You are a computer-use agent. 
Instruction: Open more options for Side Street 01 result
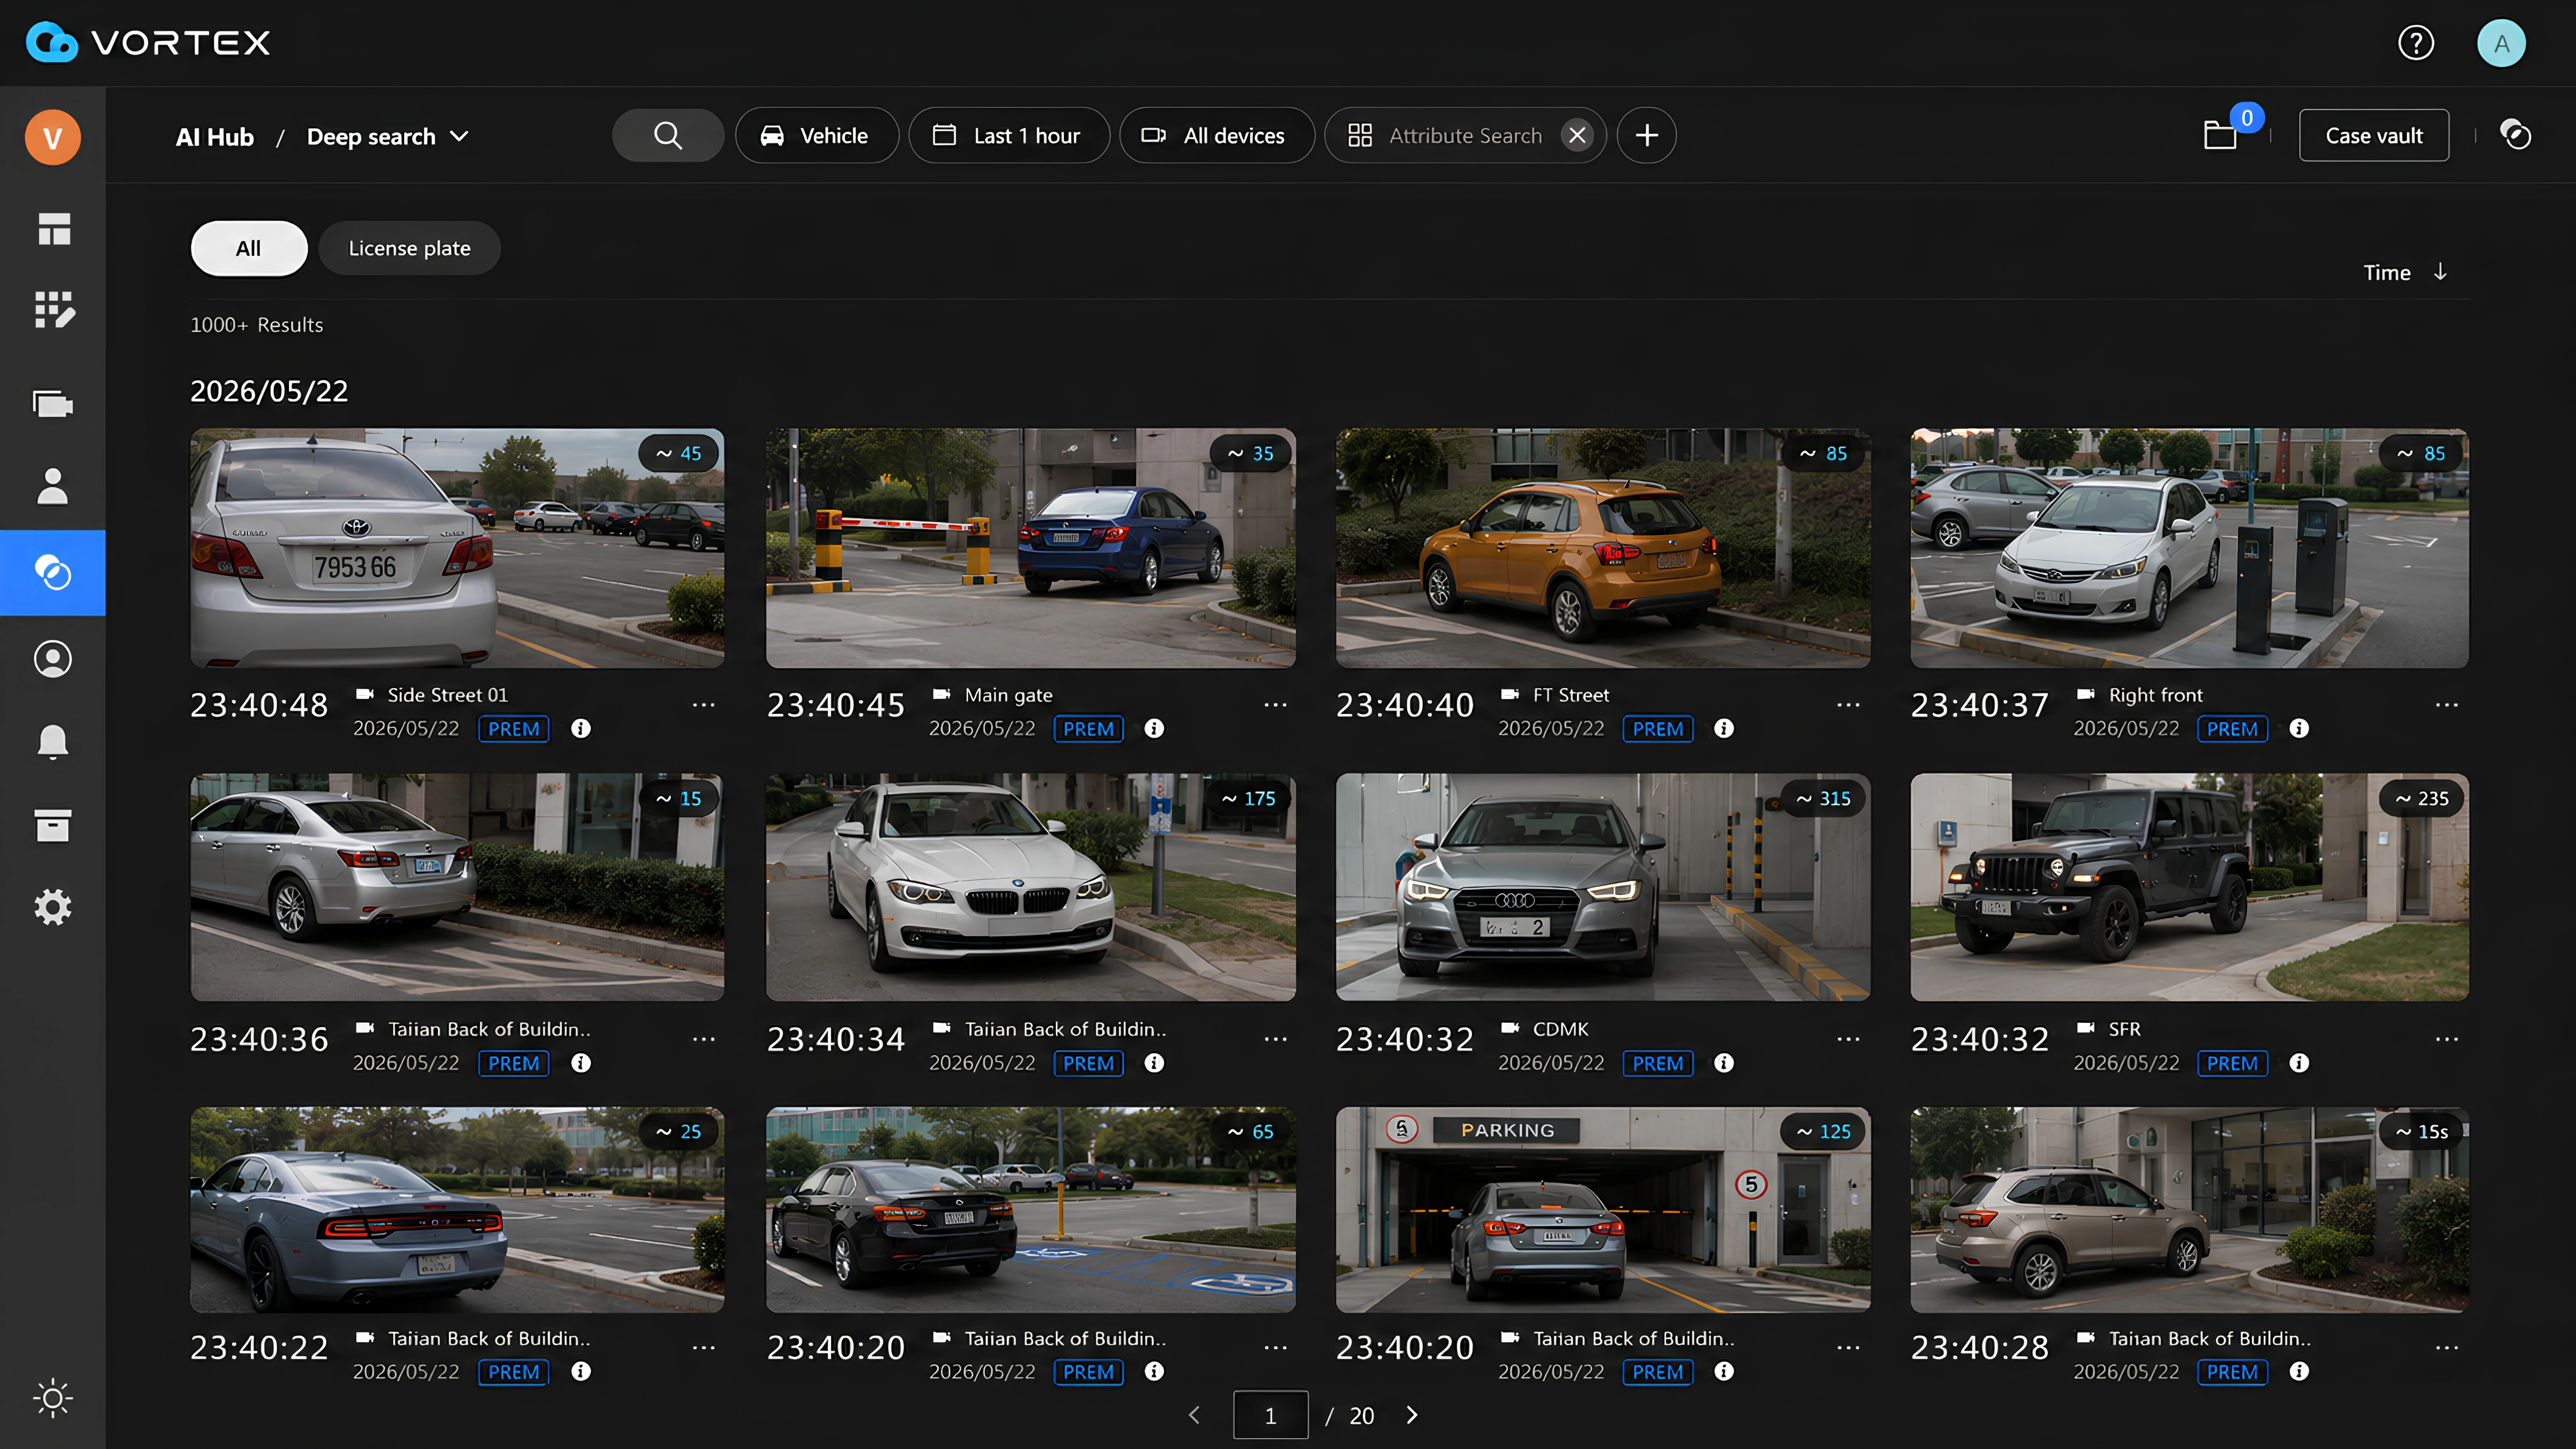[704, 705]
